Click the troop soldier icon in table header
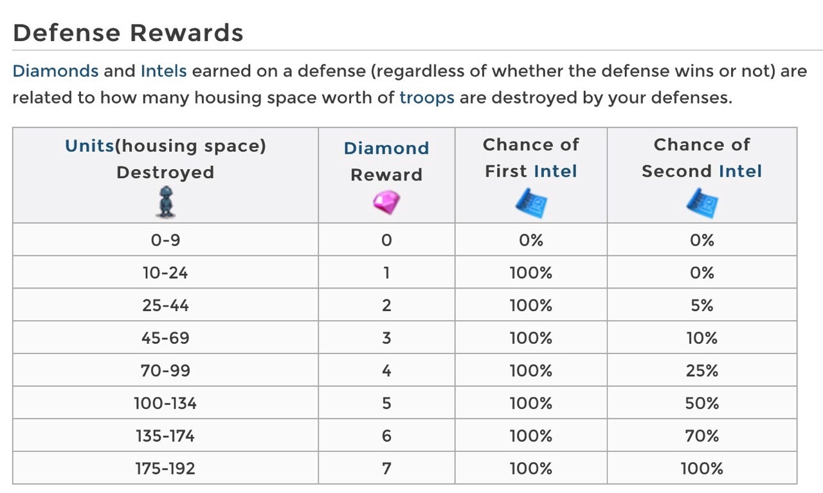The width and height of the screenshot is (823, 493). point(166,201)
